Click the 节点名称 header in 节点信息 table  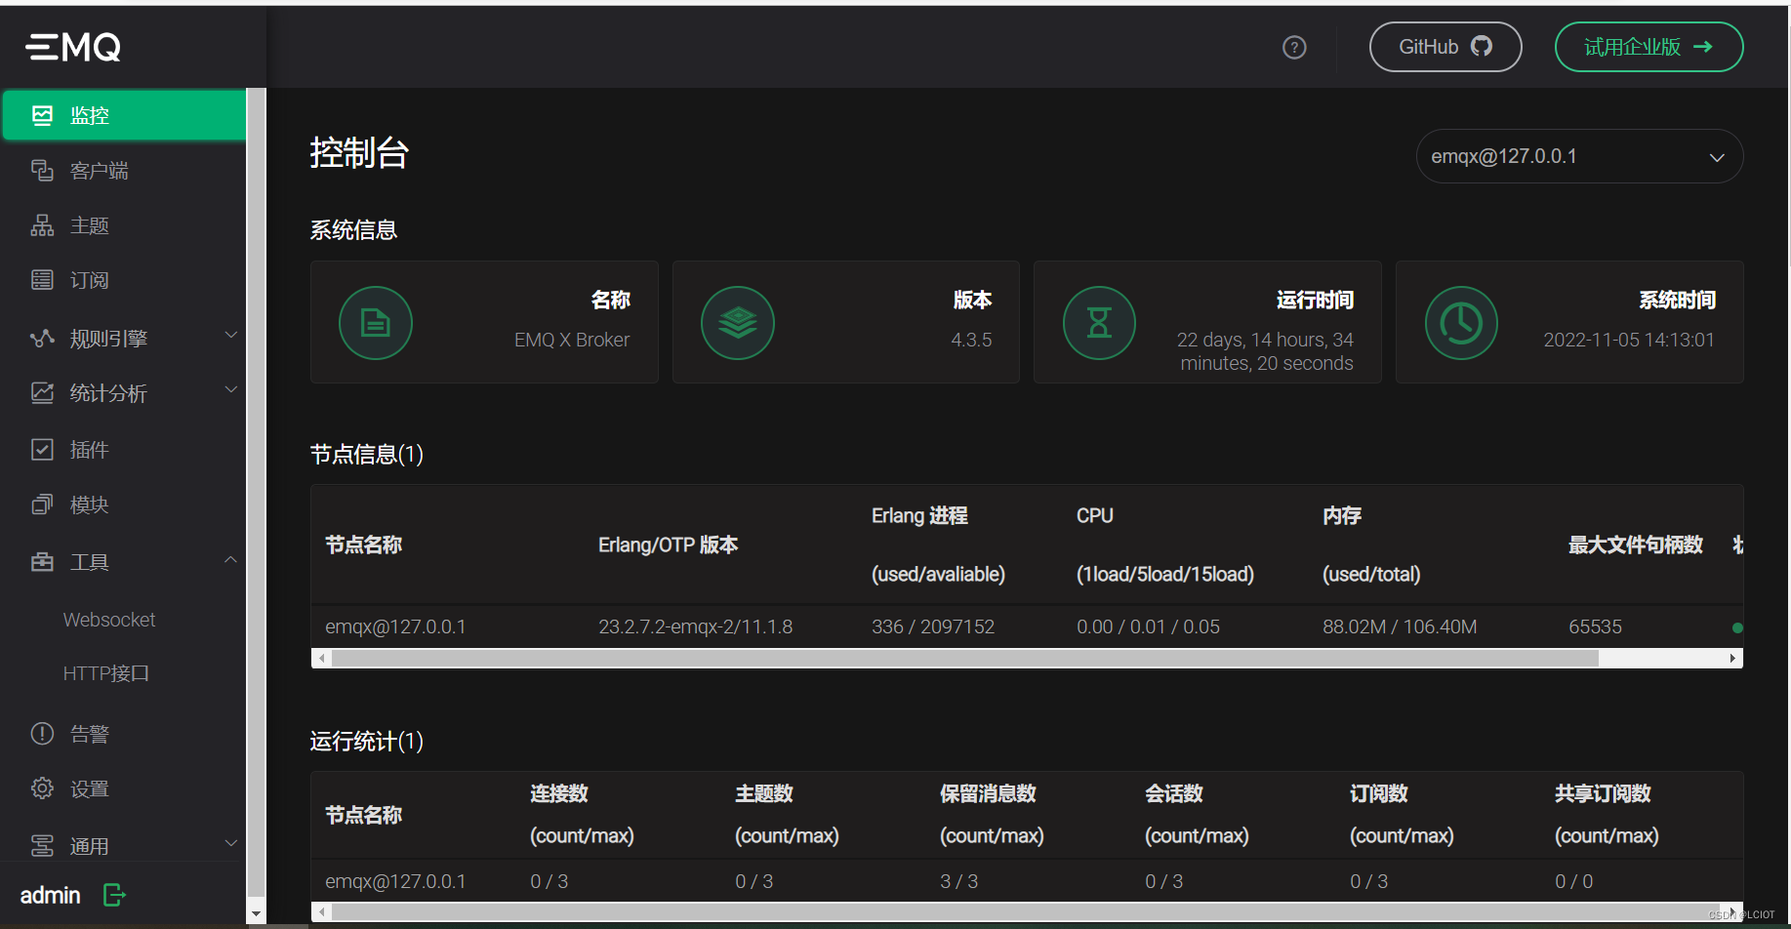(x=363, y=545)
